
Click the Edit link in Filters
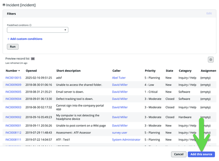pyautogui.click(x=209, y=13)
